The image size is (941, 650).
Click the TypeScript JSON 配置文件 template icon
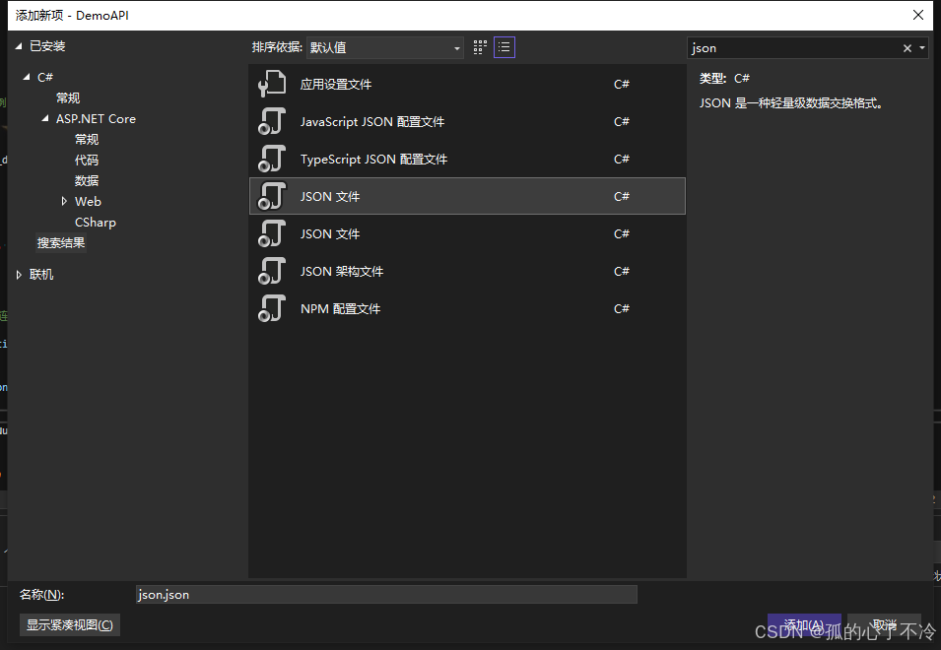pyautogui.click(x=272, y=159)
